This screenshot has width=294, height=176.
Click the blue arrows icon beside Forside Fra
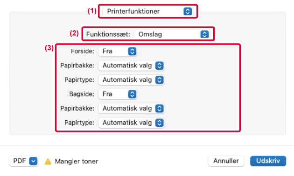pyautogui.click(x=132, y=52)
